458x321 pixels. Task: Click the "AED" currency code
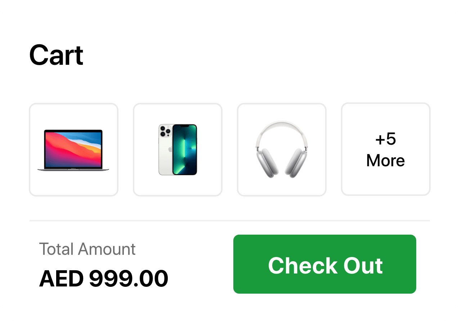pos(61,279)
